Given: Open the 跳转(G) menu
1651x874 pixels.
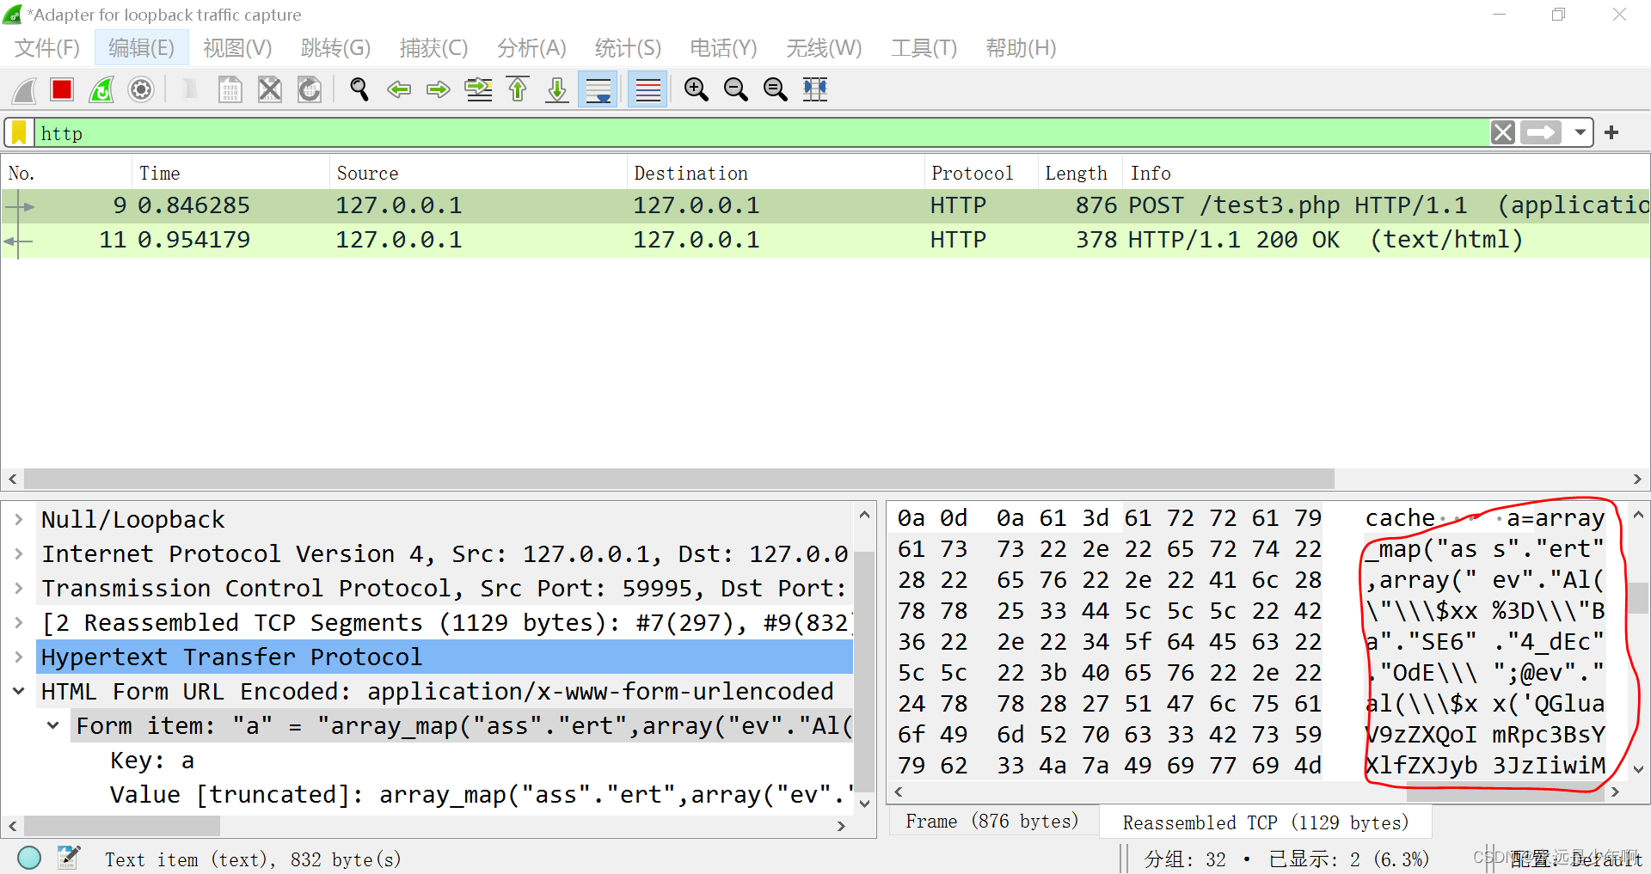Looking at the screenshot, I should [335, 48].
